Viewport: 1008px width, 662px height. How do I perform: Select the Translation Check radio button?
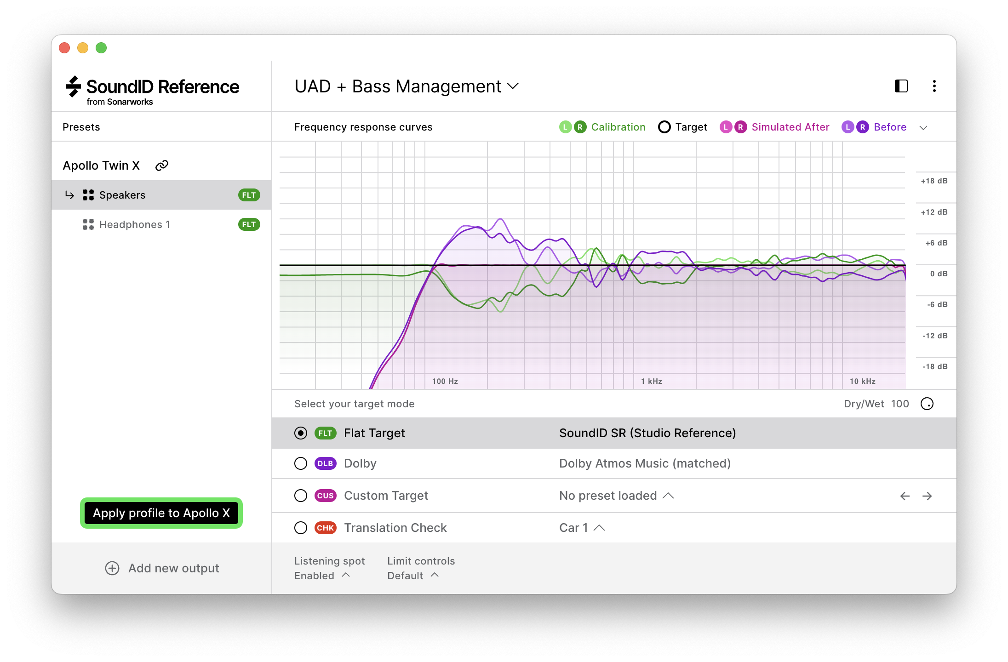click(301, 528)
